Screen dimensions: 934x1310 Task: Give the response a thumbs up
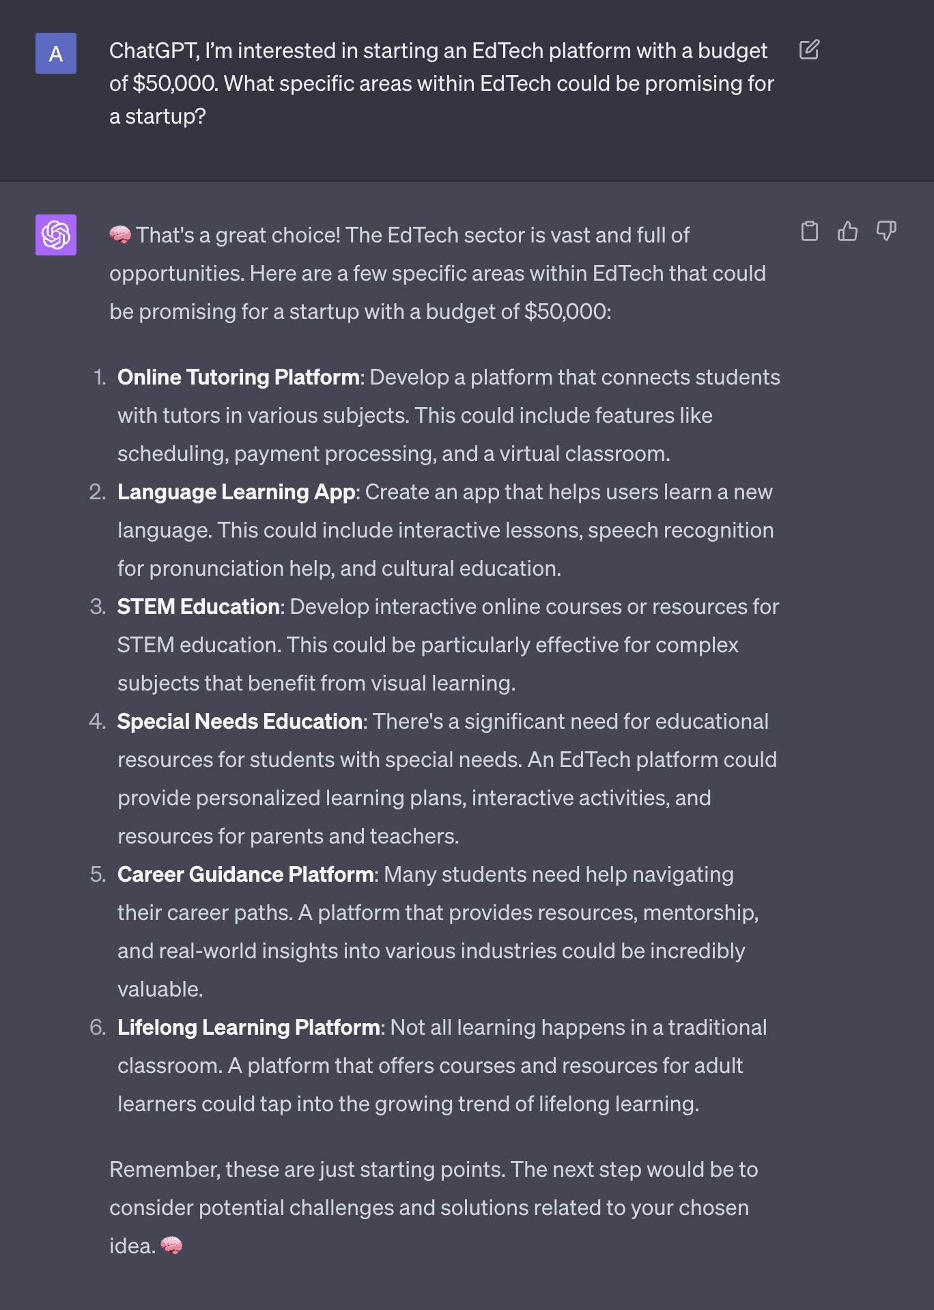coord(847,231)
